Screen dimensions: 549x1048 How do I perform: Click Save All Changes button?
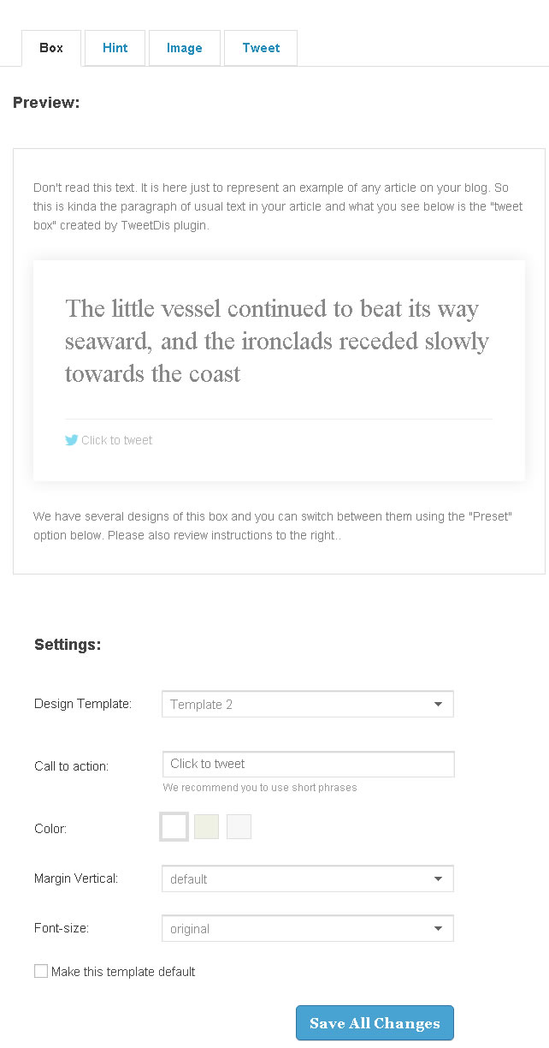[375, 1023]
